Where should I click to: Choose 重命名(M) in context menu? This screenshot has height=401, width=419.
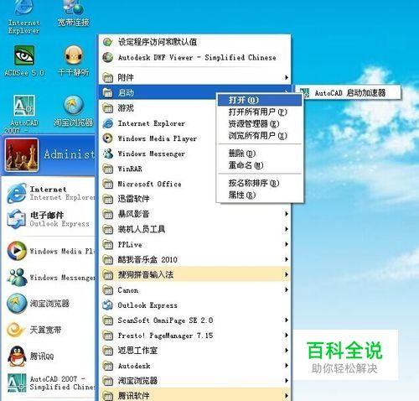point(260,165)
